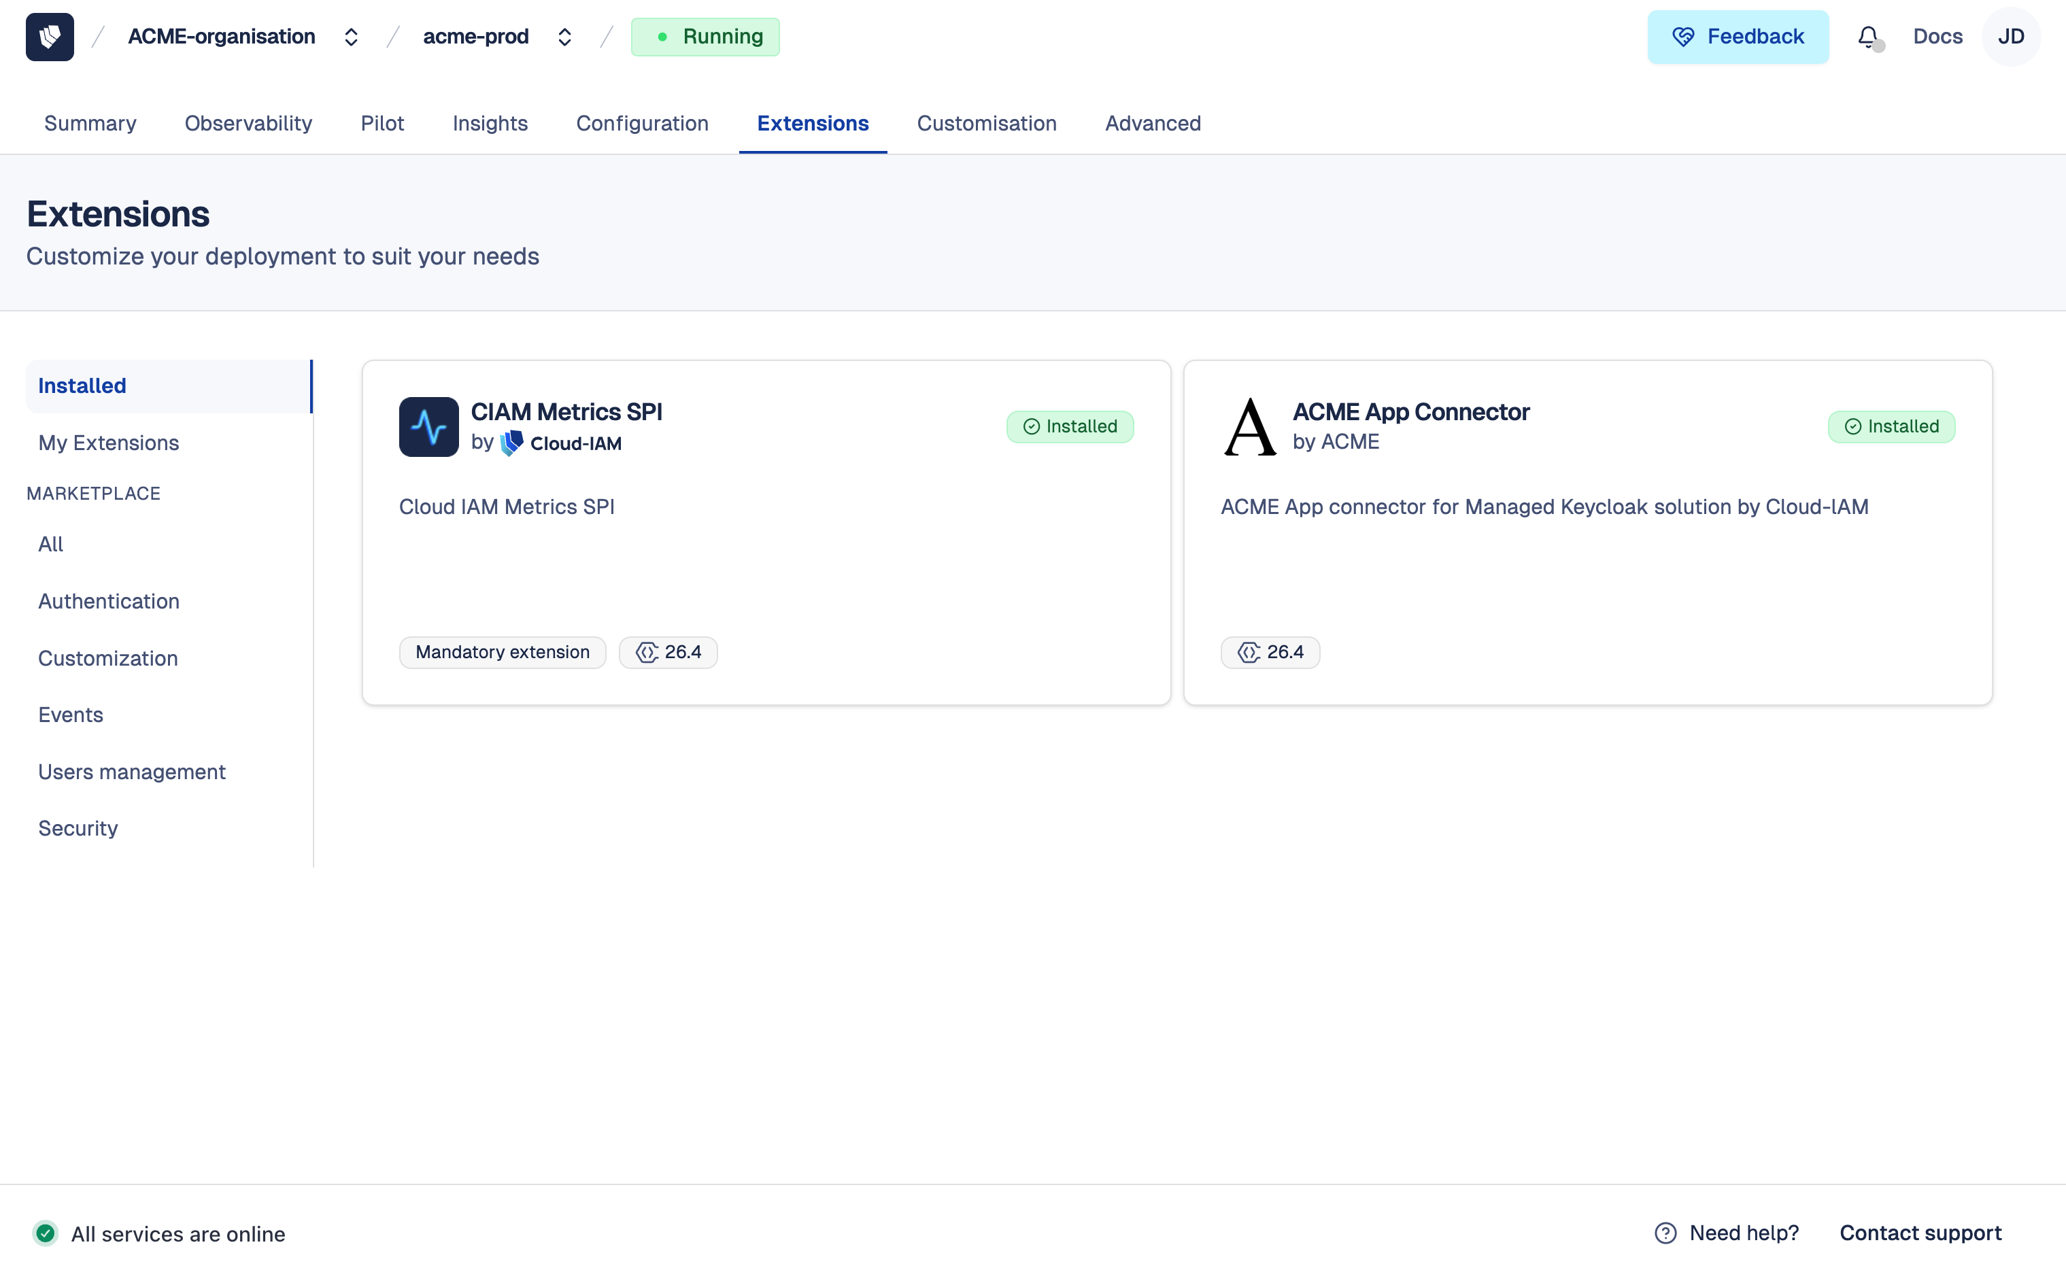Open the Authentication marketplace category
This screenshot has width=2066, height=1266.
108,601
